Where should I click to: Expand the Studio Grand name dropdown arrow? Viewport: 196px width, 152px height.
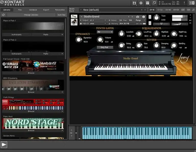pos(81,17)
